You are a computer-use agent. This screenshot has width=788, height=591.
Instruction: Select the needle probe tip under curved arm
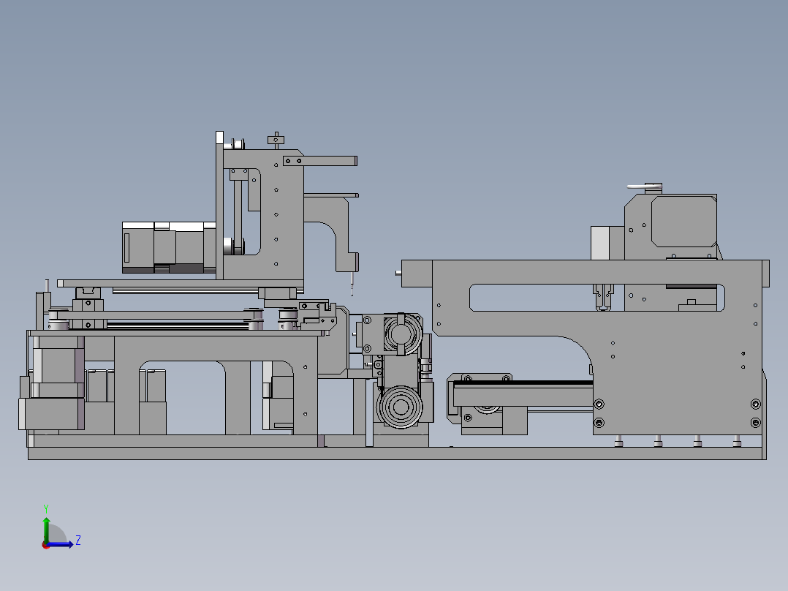tap(352, 285)
